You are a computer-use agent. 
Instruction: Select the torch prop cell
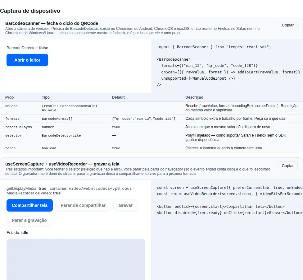(11, 148)
